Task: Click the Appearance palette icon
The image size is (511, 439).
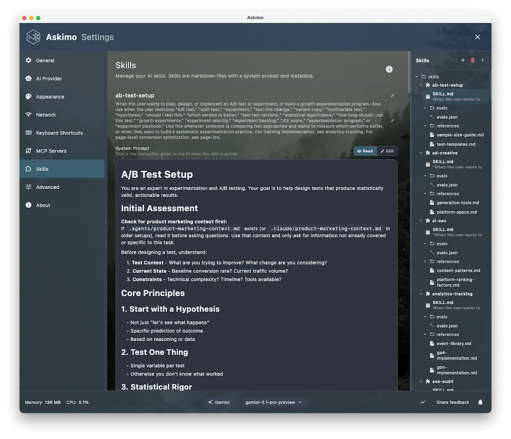Action: 28,96
